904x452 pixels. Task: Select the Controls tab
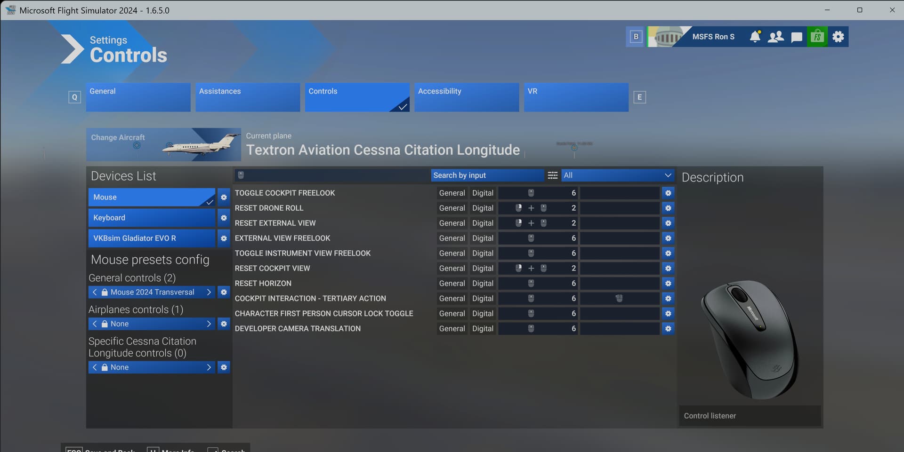[357, 97]
